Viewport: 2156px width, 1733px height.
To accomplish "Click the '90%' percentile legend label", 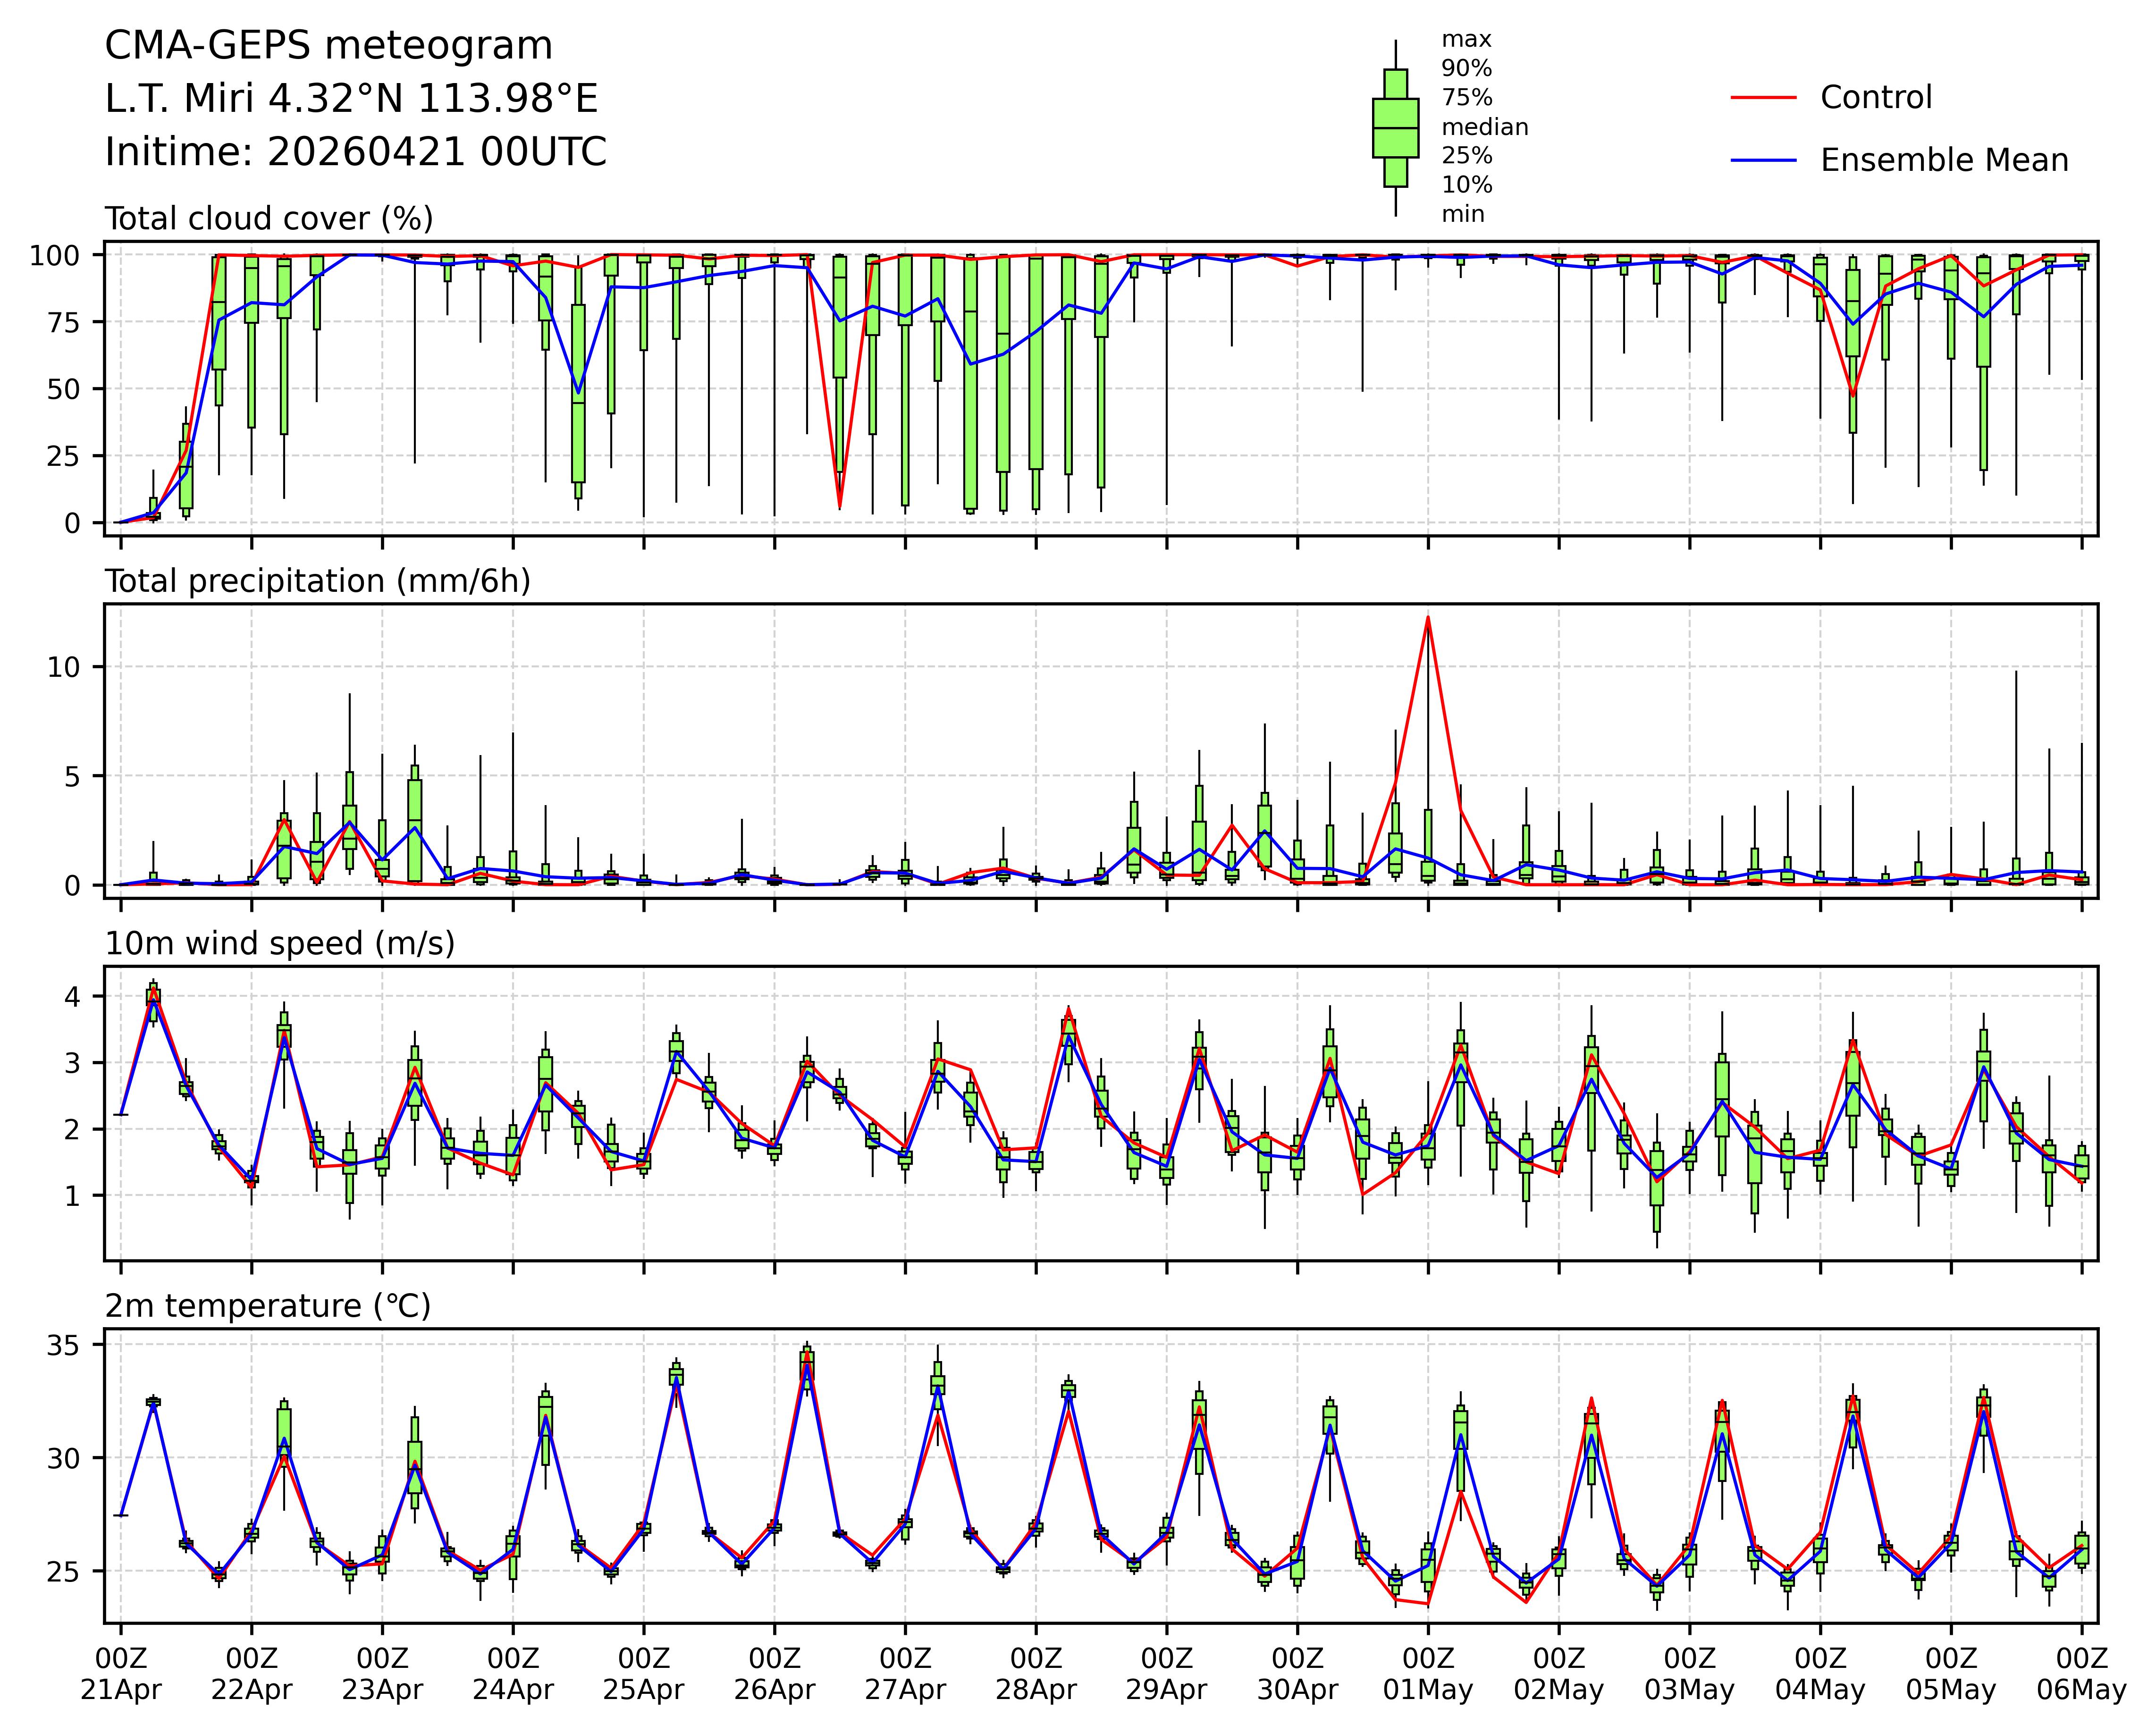I will point(1466,69).
